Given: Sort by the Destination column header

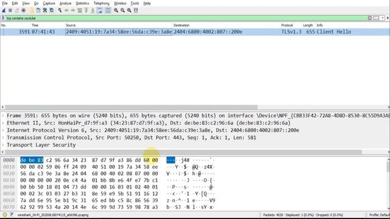Looking at the screenshot, I should click(182, 26).
